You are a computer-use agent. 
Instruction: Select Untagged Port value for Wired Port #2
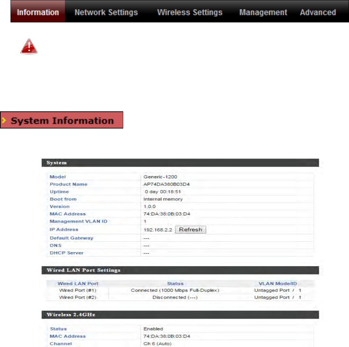pos(278,297)
